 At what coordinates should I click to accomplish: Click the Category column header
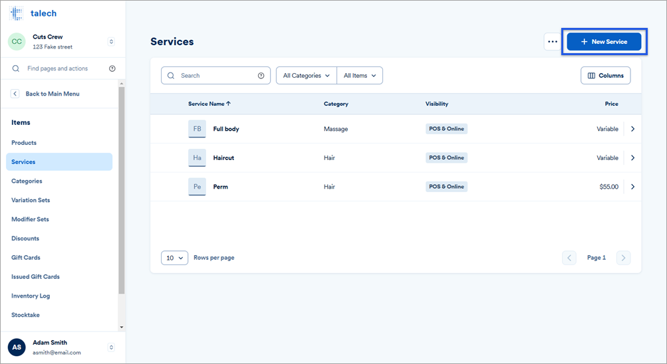[x=336, y=104]
